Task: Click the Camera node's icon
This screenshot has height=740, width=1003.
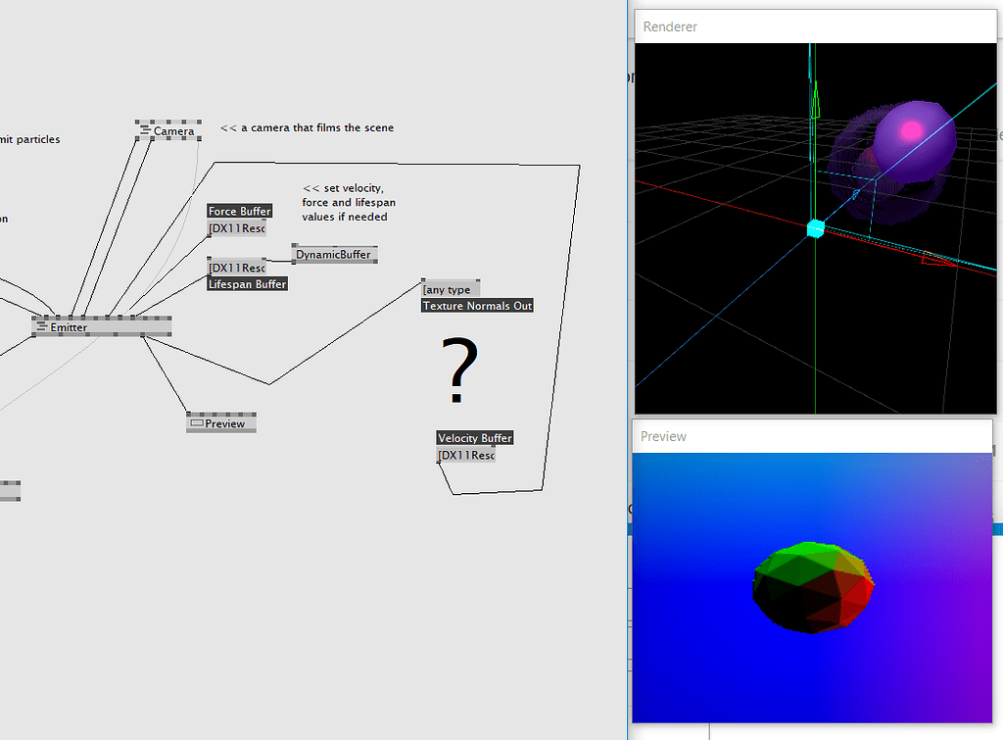Action: [145, 130]
